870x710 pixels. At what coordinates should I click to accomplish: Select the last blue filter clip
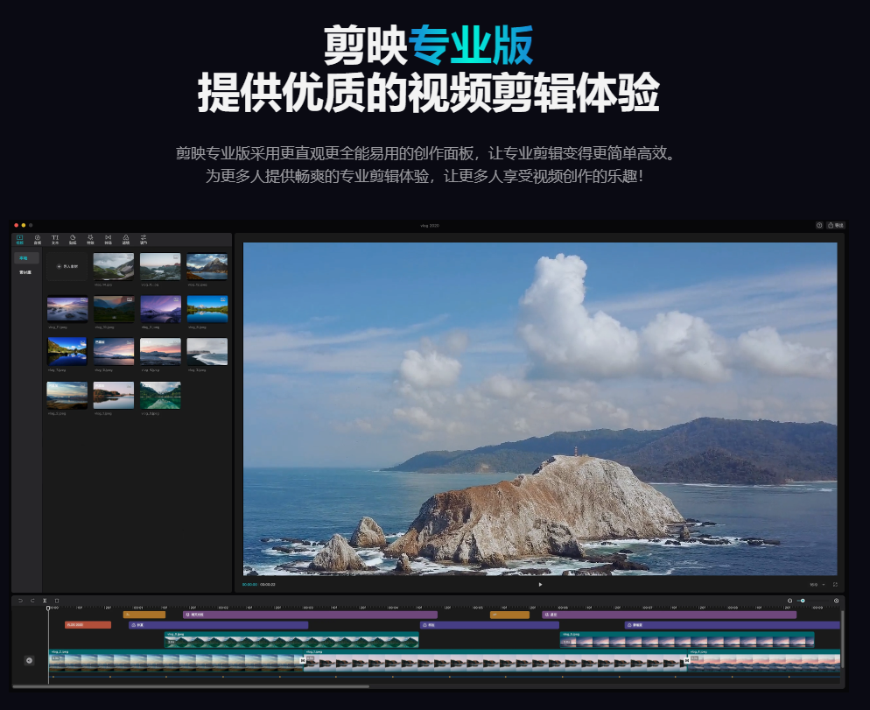point(732,625)
